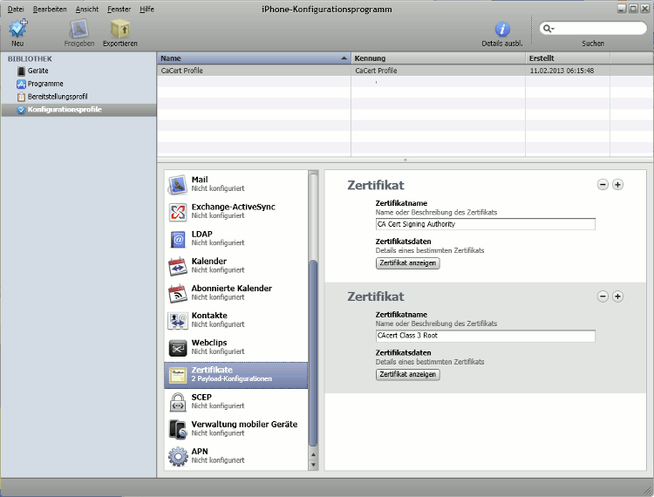Viewport: 654px width, 497px height.
Task: Sort the list by Name column
Action: tap(253, 58)
